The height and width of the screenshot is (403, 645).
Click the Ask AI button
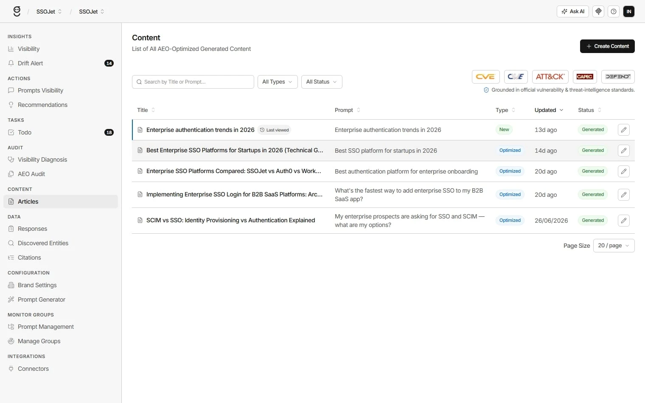click(572, 11)
